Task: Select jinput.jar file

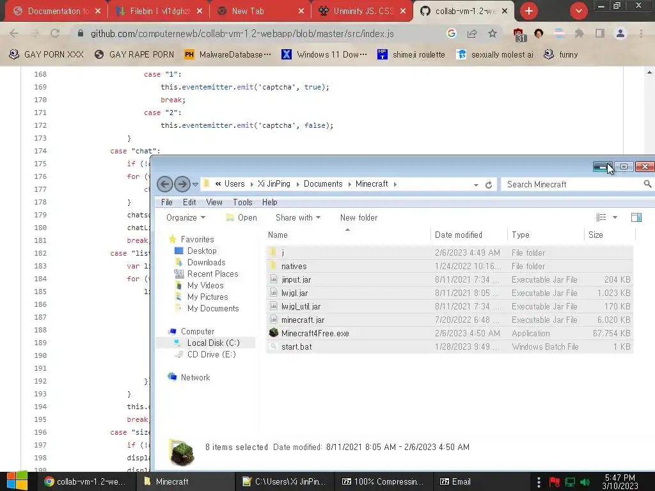Action: click(450, 279)
